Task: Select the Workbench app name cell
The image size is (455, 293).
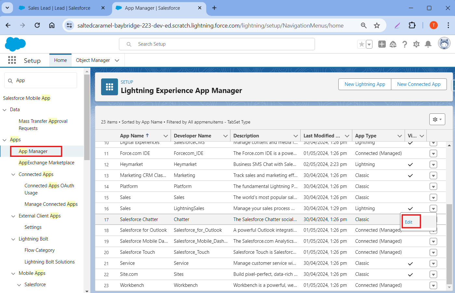Action: (132, 285)
